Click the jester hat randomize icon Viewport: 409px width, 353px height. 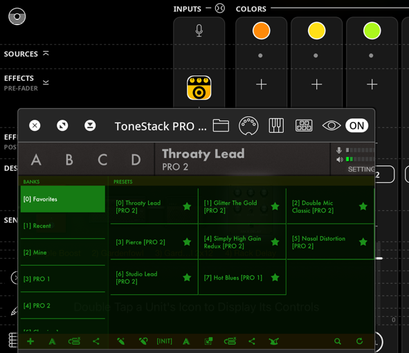[274, 341]
